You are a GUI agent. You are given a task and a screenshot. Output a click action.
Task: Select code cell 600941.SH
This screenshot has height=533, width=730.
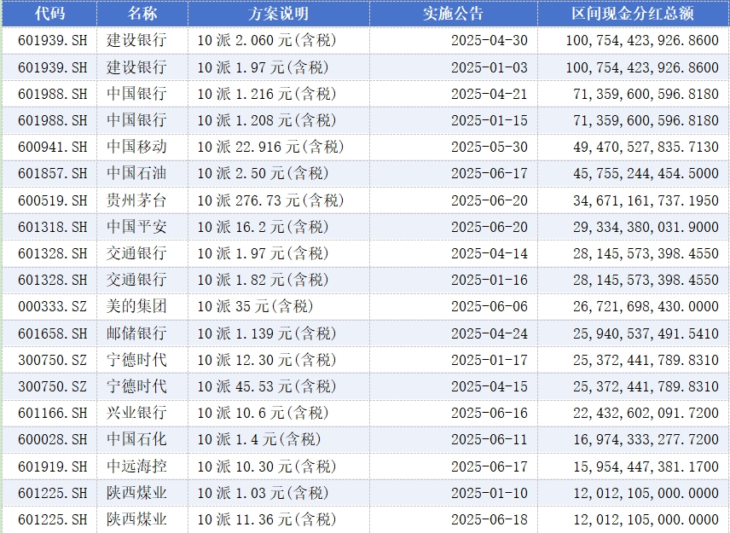(x=49, y=147)
